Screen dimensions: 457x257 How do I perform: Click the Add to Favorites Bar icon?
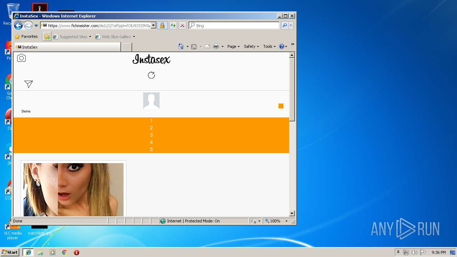(x=47, y=36)
